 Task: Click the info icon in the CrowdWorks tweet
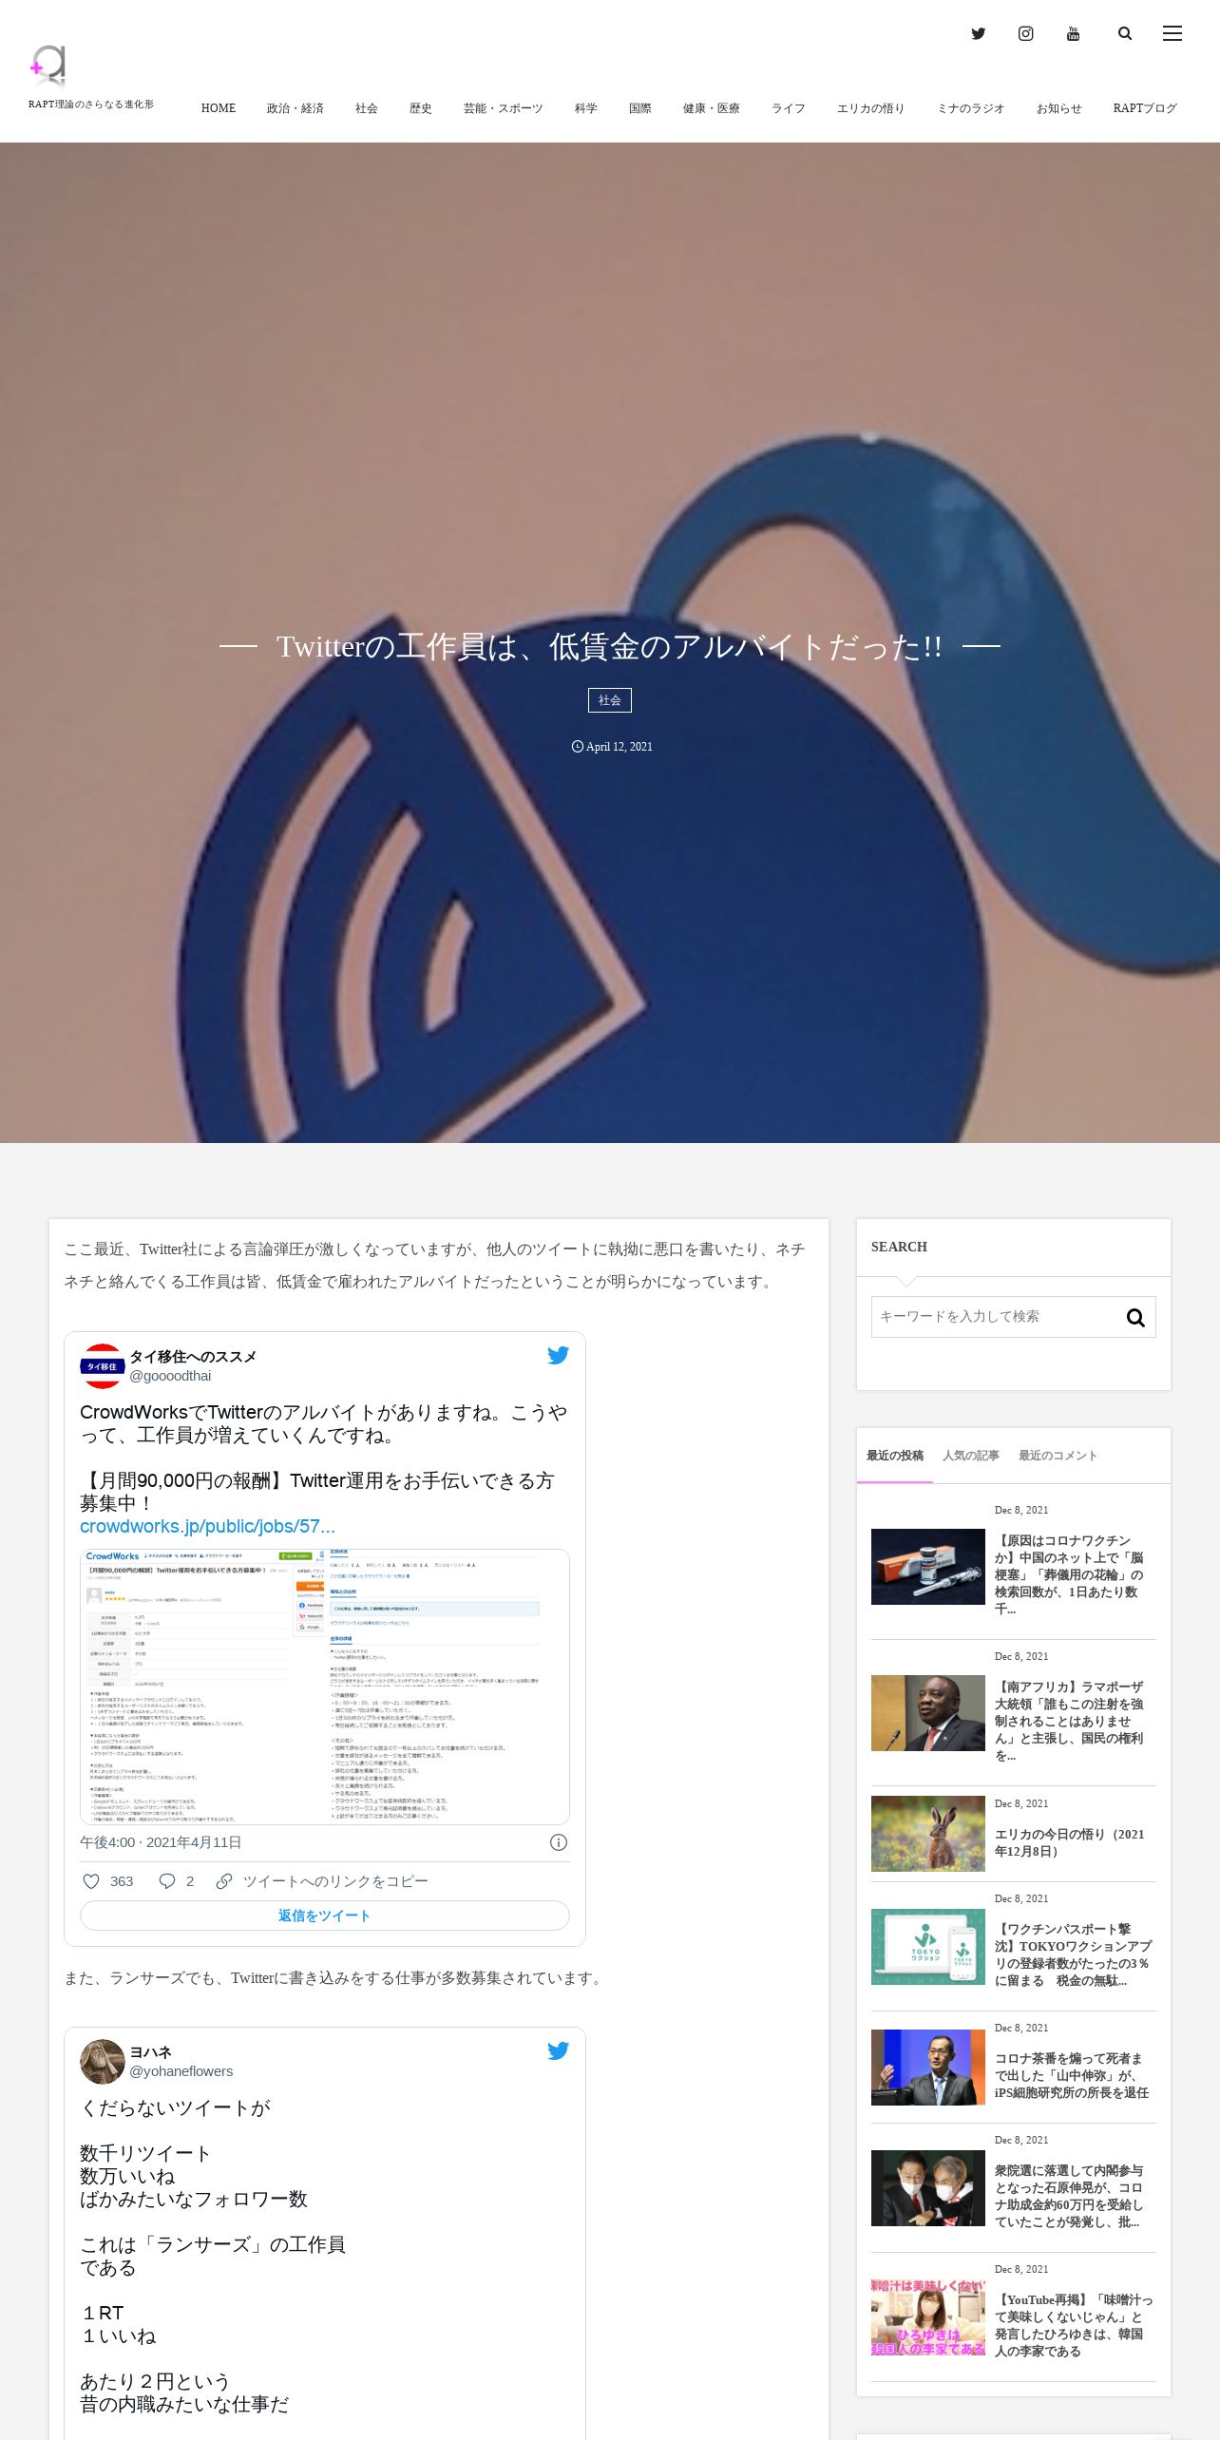(x=559, y=1842)
